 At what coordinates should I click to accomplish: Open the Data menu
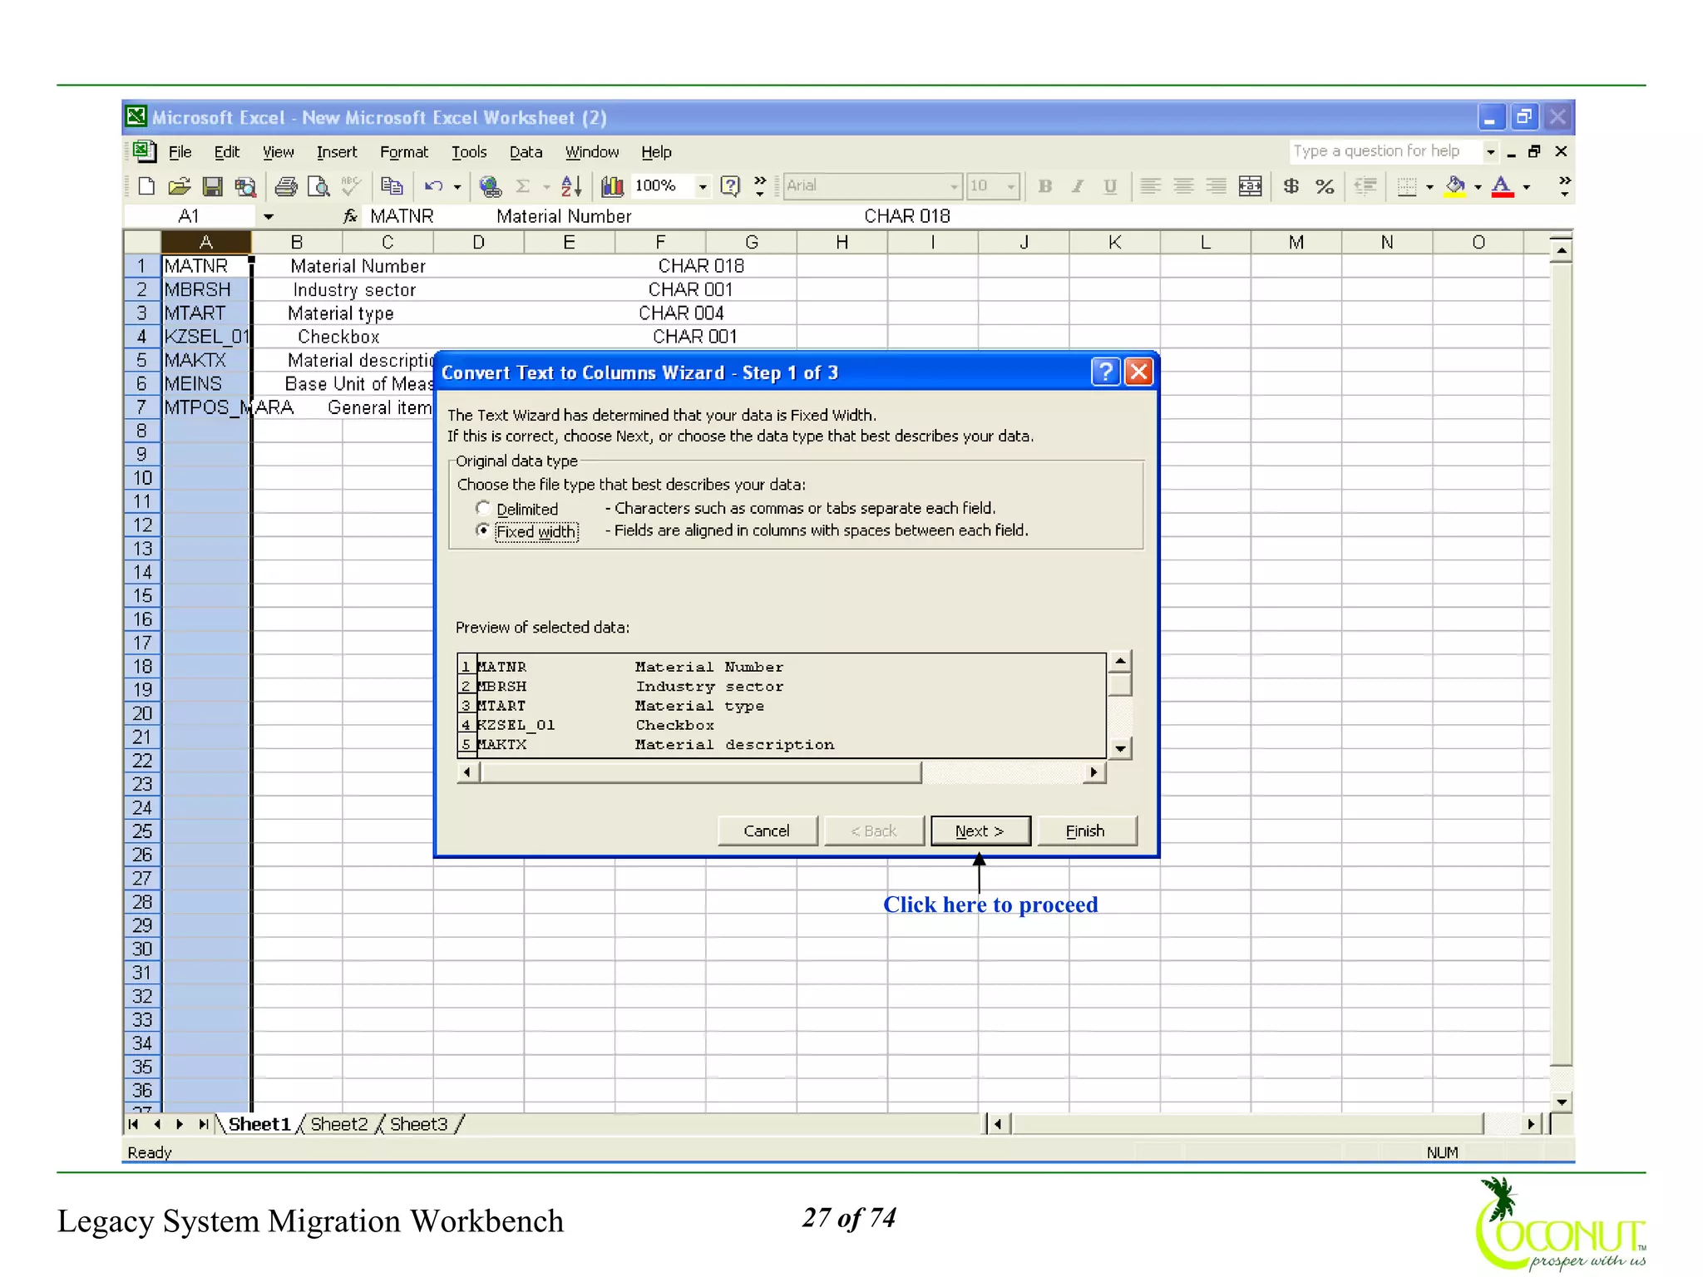[x=526, y=152]
